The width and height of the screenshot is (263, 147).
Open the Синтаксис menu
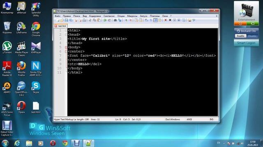pos(109,16)
